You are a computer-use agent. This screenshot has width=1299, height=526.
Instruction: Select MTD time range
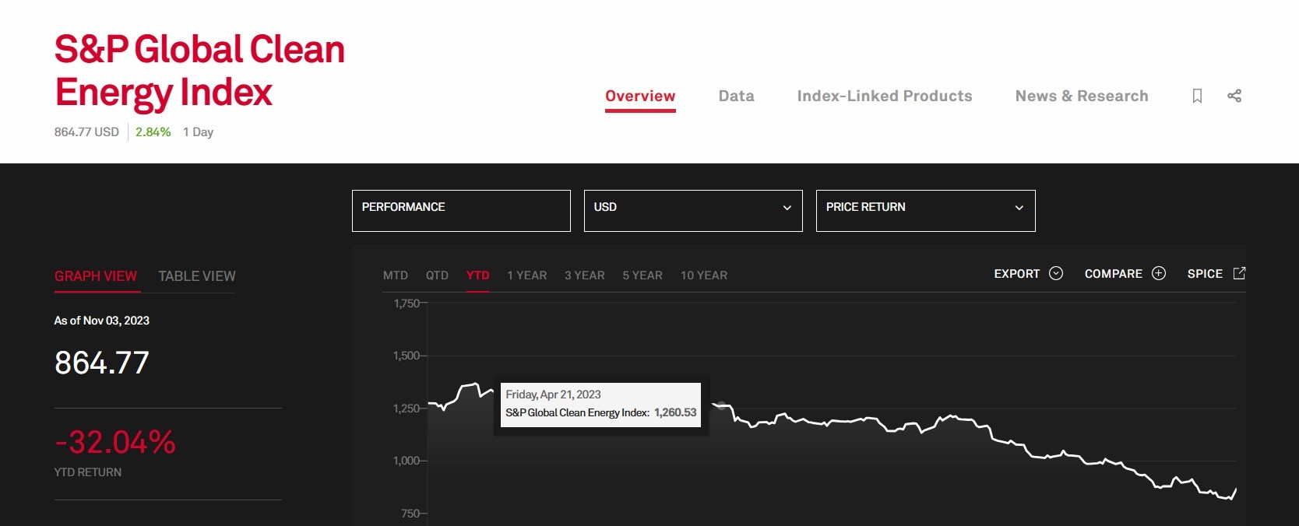click(x=396, y=275)
